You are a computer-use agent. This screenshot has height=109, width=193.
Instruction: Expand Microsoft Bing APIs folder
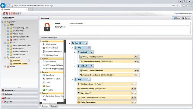tap(8, 28)
